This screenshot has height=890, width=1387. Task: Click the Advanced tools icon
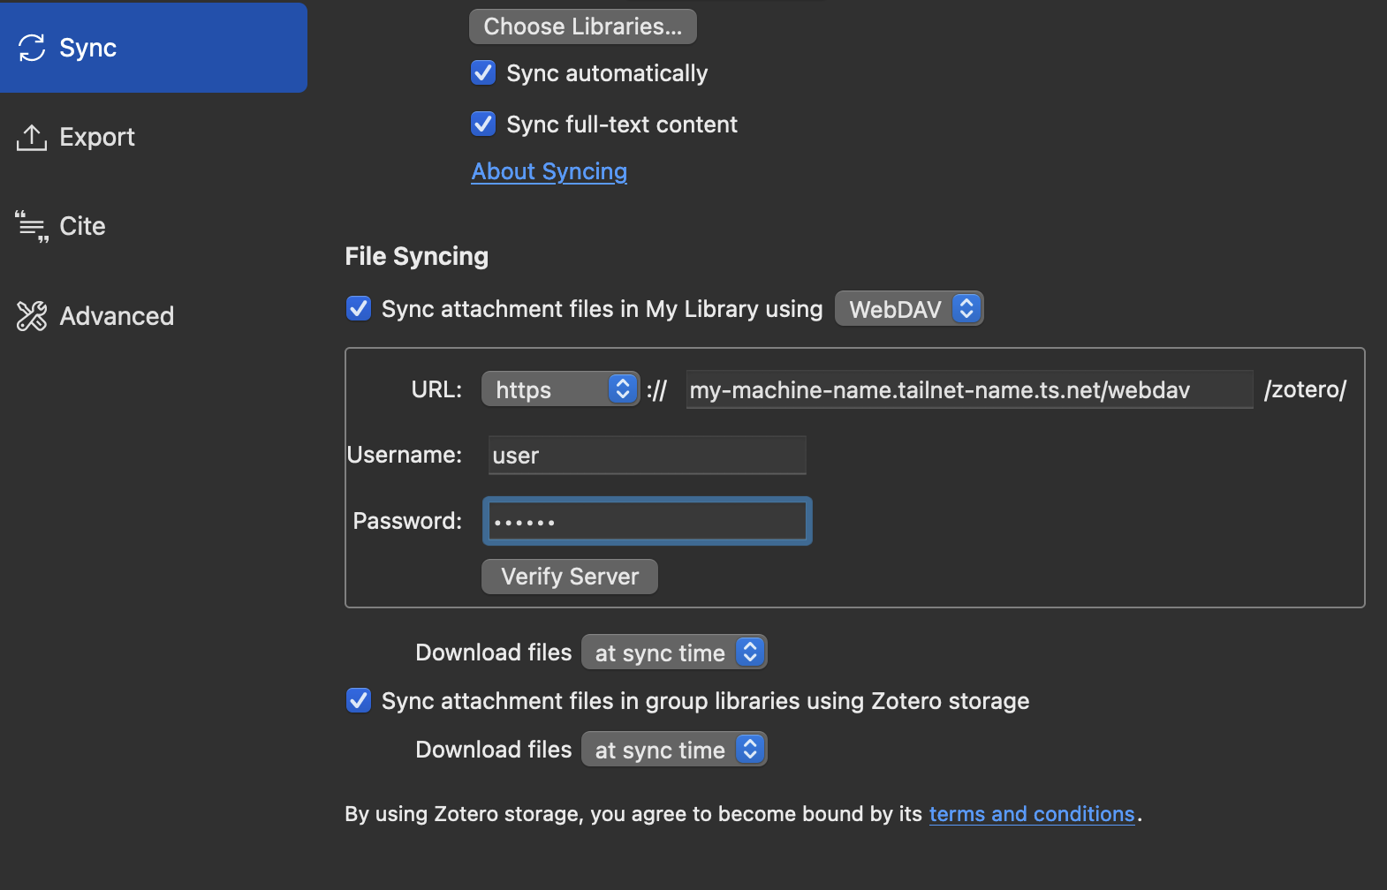(32, 316)
